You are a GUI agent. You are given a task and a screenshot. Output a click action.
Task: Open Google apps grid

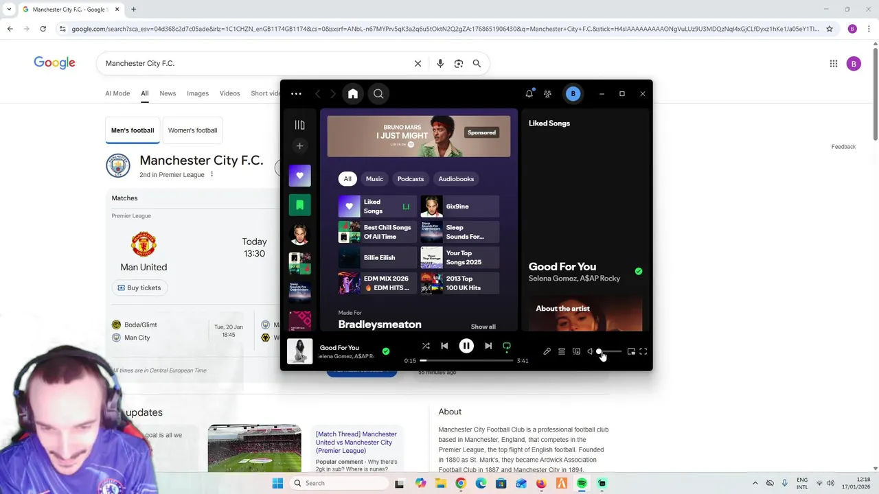pos(834,64)
